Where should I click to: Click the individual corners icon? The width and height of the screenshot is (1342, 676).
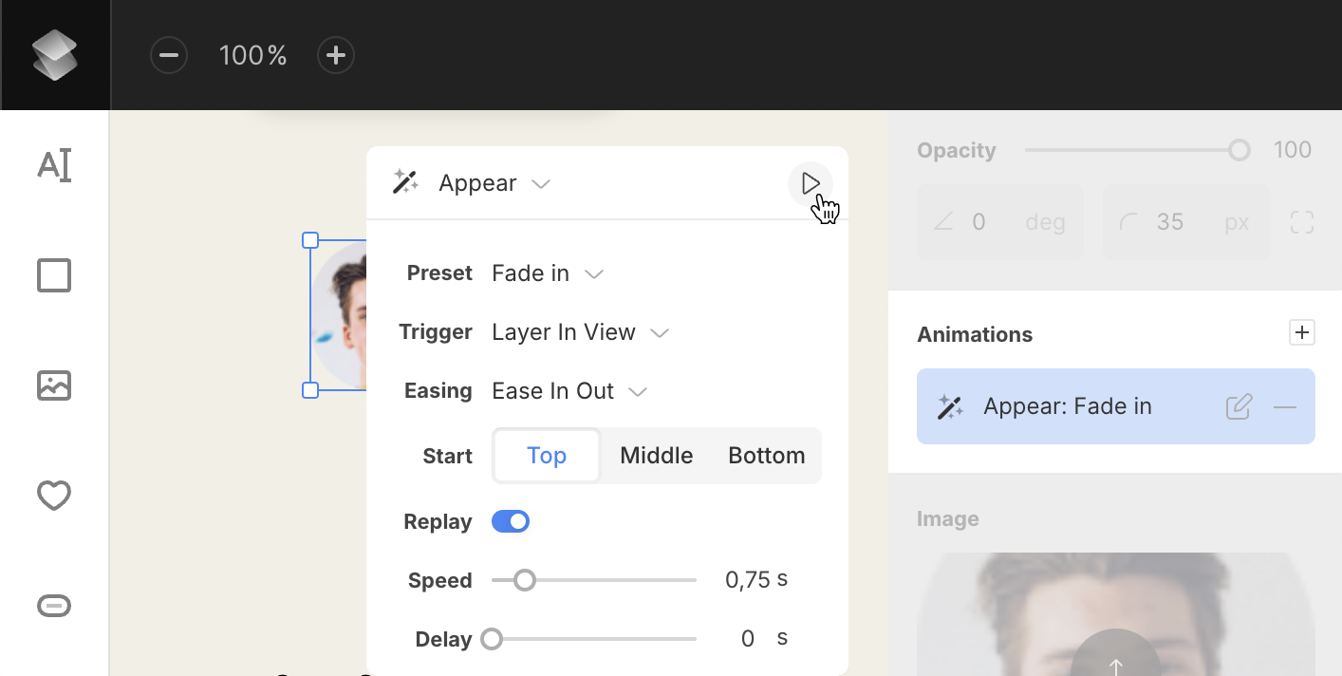[x=1302, y=222]
